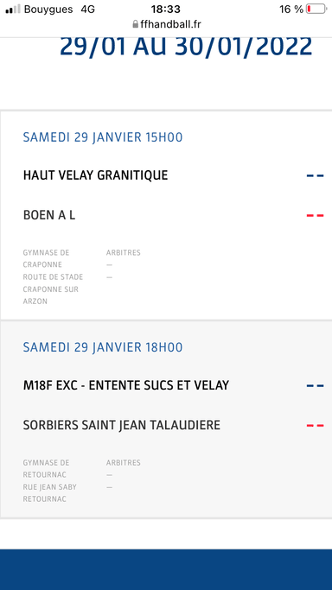Tap the SAMEDI 29 JANVIER 15H00 heading
Screen dimensions: 332x590
[103, 137]
